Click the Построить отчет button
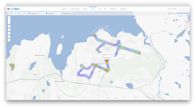This screenshot has width=196, height=109. tap(67, 14)
